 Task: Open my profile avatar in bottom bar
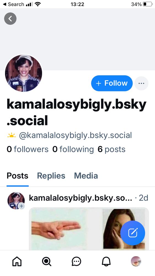pos(136,261)
